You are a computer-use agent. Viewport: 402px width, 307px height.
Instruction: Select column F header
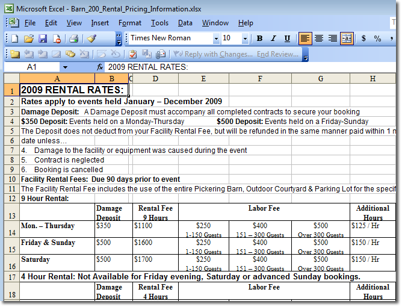(x=259, y=78)
